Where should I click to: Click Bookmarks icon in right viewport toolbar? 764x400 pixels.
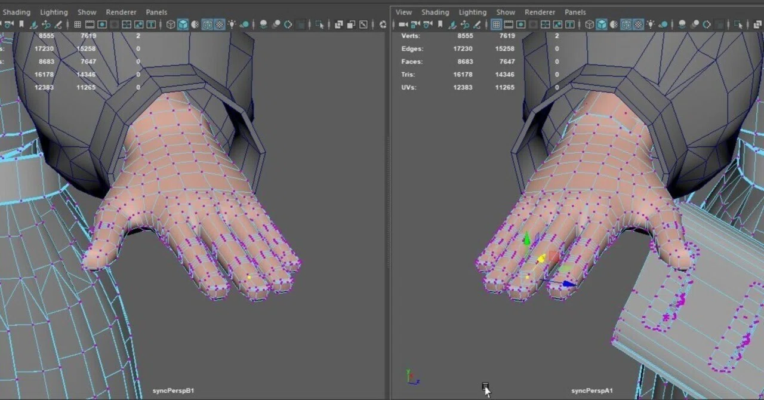pos(440,24)
